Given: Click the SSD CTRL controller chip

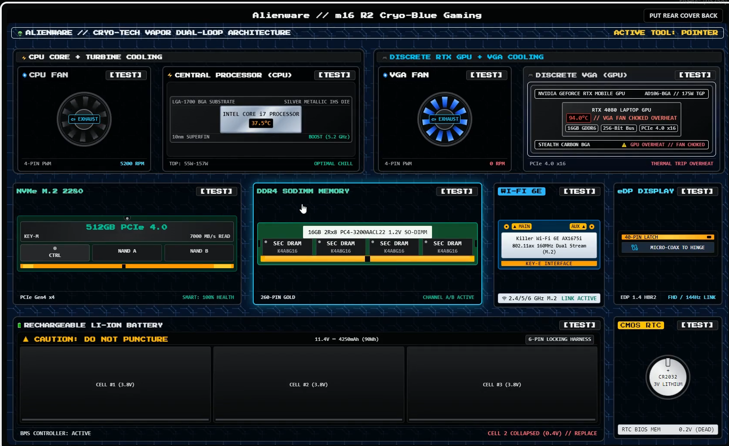Looking at the screenshot, I should pos(55,253).
